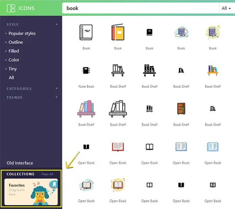The width and height of the screenshot is (235, 209).
Task: Pick the blue Open Book icon at right end of fourth row
Action: (213, 147)
